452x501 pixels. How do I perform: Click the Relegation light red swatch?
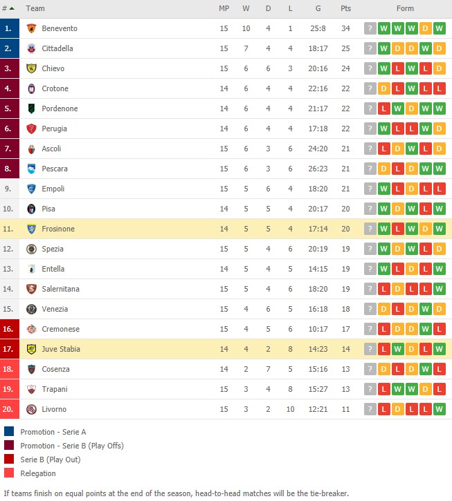9,473
